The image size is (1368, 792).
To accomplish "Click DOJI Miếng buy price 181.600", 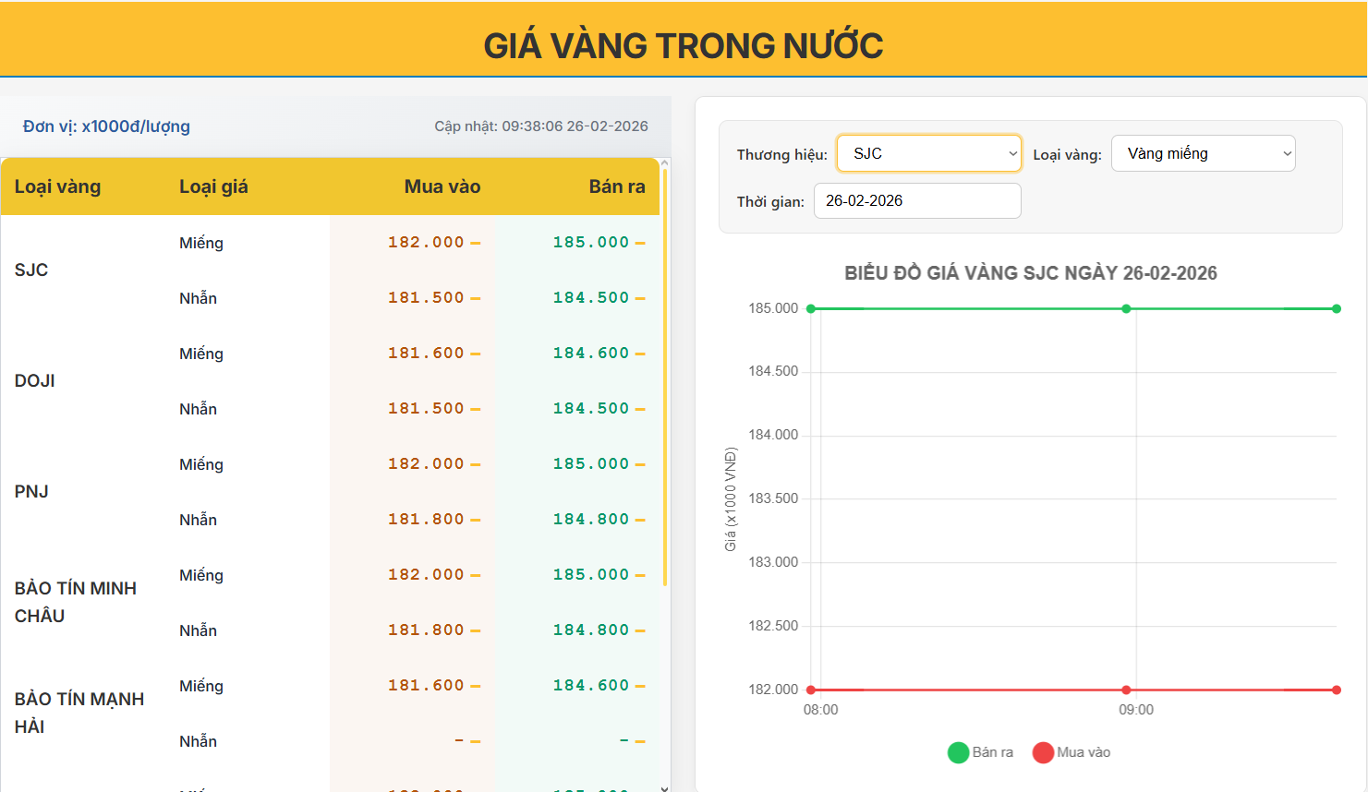I will tap(426, 353).
